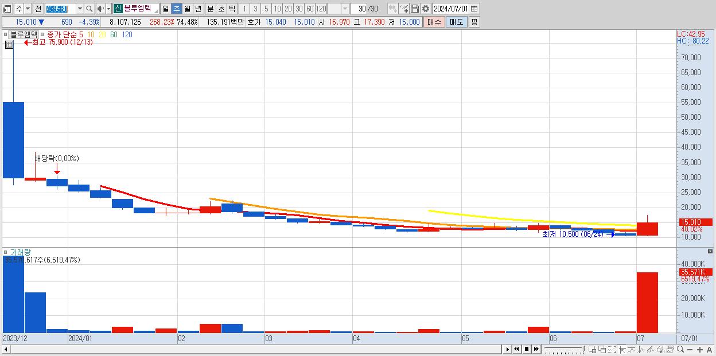Switch to minute chart (분)

click(210, 9)
